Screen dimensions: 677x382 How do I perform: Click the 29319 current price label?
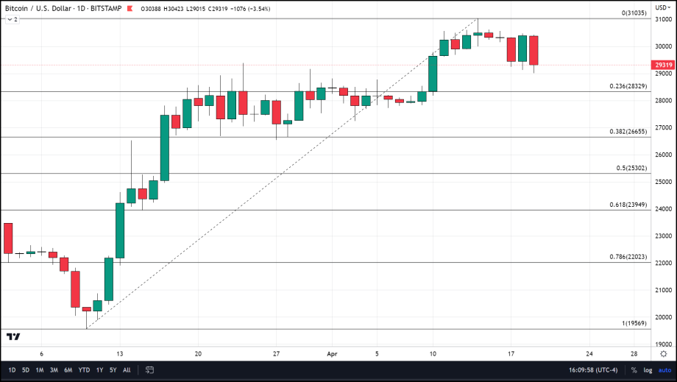[x=662, y=65]
